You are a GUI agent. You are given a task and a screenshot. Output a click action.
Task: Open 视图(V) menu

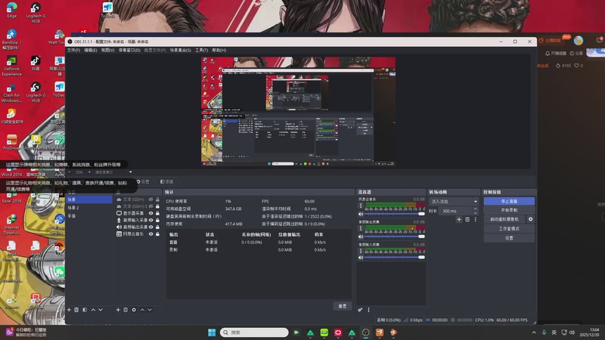107,50
